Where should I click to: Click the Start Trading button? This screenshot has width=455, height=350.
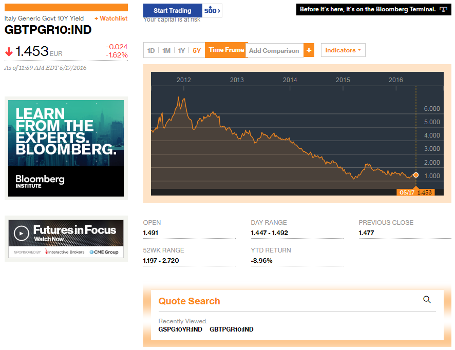pyautogui.click(x=173, y=10)
